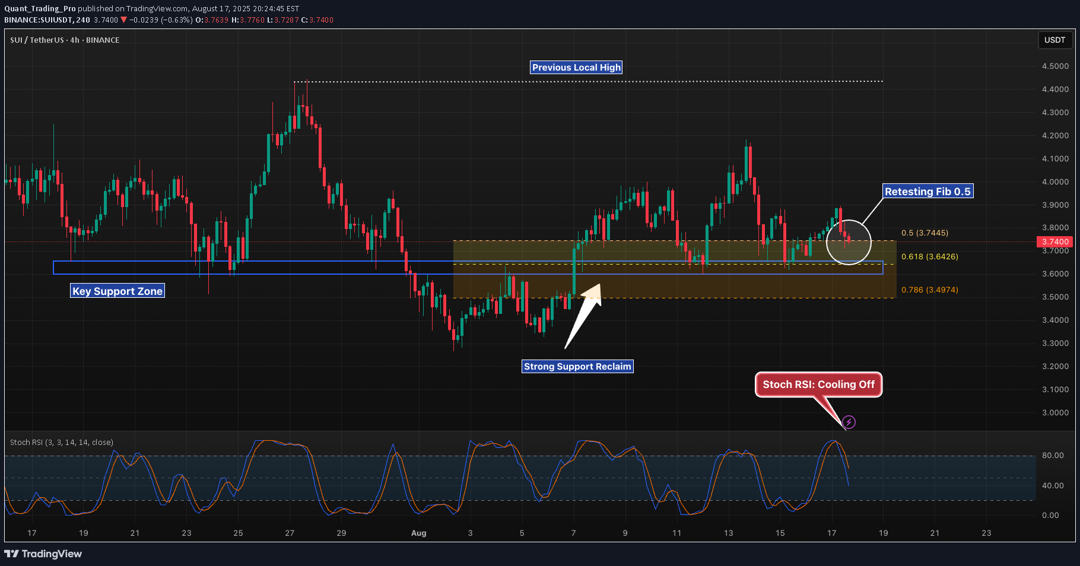This screenshot has height=566, width=1080.
Task: Click the '17' date on the right of time axis
Action: pyautogui.click(x=831, y=533)
